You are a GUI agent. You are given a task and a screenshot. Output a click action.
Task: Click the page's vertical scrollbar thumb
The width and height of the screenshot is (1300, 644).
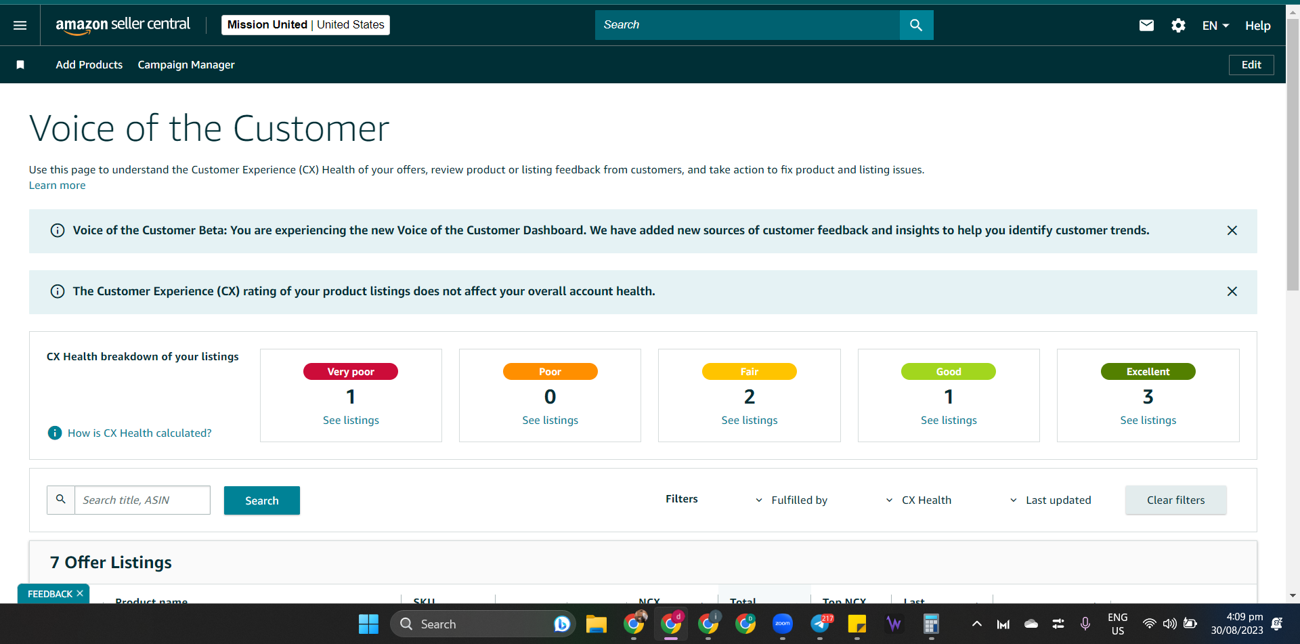[1293, 154]
